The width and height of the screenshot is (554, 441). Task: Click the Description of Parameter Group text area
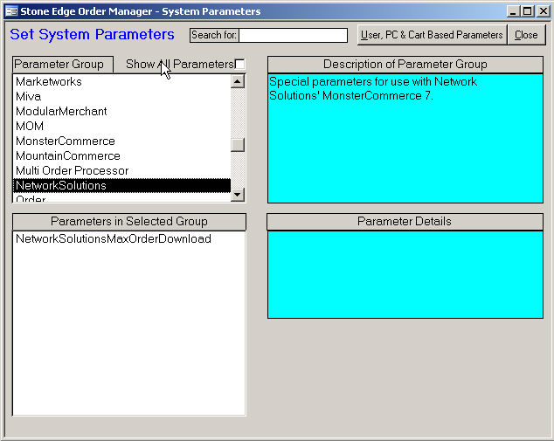click(x=405, y=138)
